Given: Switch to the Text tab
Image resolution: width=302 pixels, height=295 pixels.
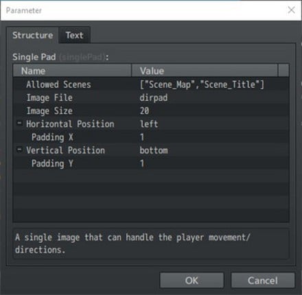Looking at the screenshot, I should (x=75, y=35).
